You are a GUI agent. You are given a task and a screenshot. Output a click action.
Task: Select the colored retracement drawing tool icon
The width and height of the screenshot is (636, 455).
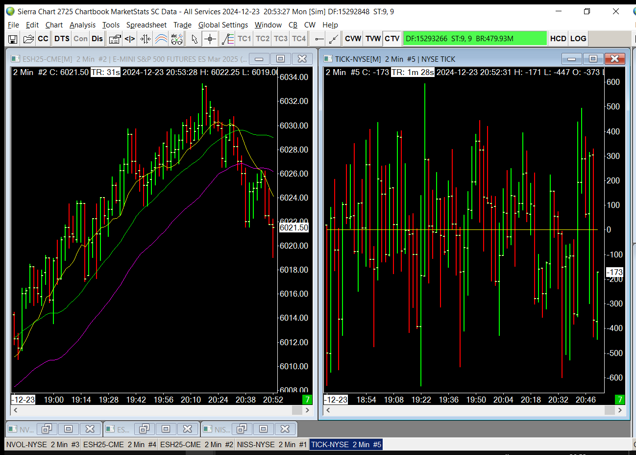228,39
